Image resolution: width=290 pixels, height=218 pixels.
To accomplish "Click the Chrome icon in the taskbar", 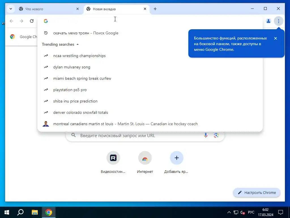I will tap(49, 212).
